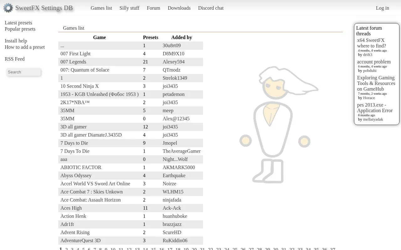Viewport: 401px width, 250px height.
Task: Open the Games list menu item
Action: coord(101,8)
